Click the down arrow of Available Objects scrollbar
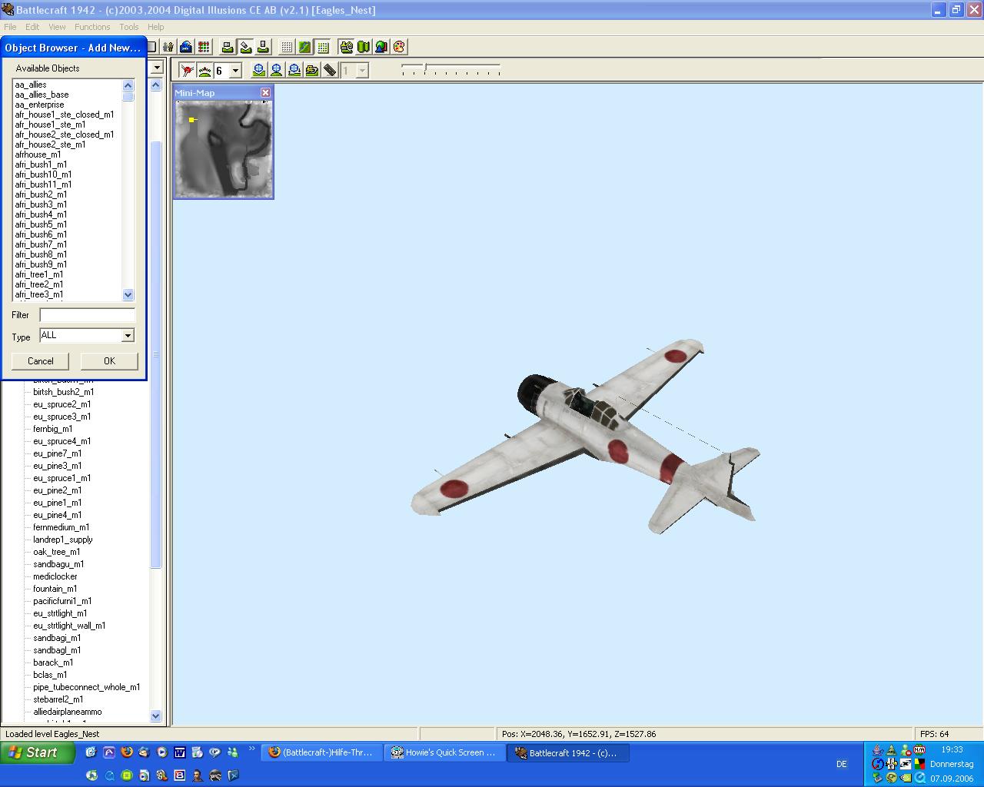Image resolution: width=984 pixels, height=787 pixels. click(x=128, y=294)
